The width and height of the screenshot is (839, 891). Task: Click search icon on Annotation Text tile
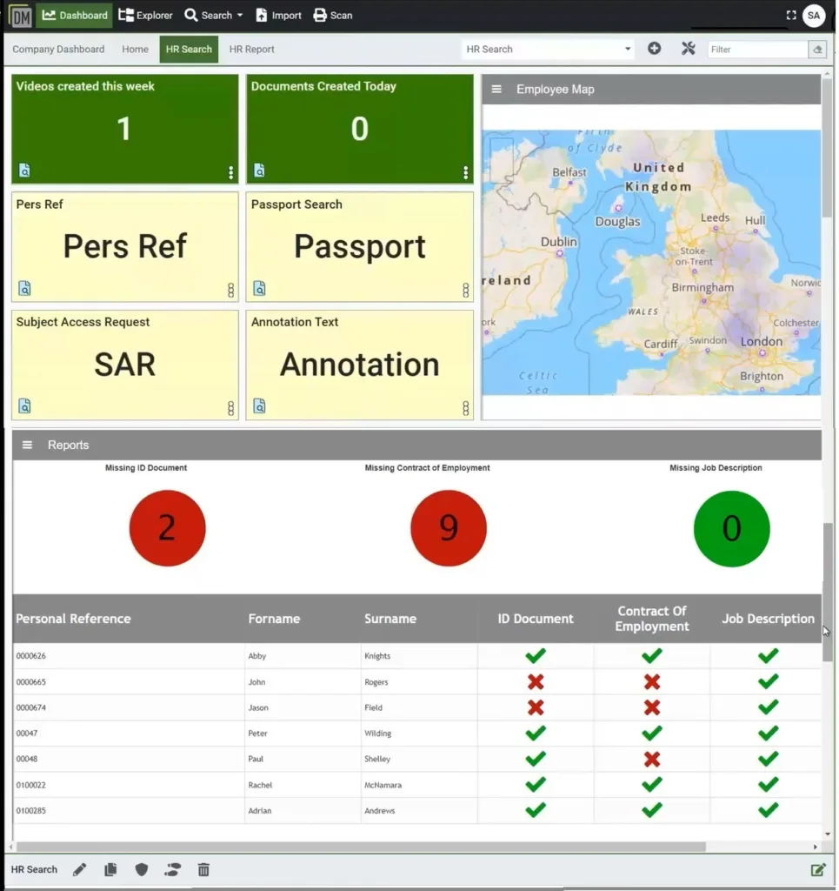259,405
